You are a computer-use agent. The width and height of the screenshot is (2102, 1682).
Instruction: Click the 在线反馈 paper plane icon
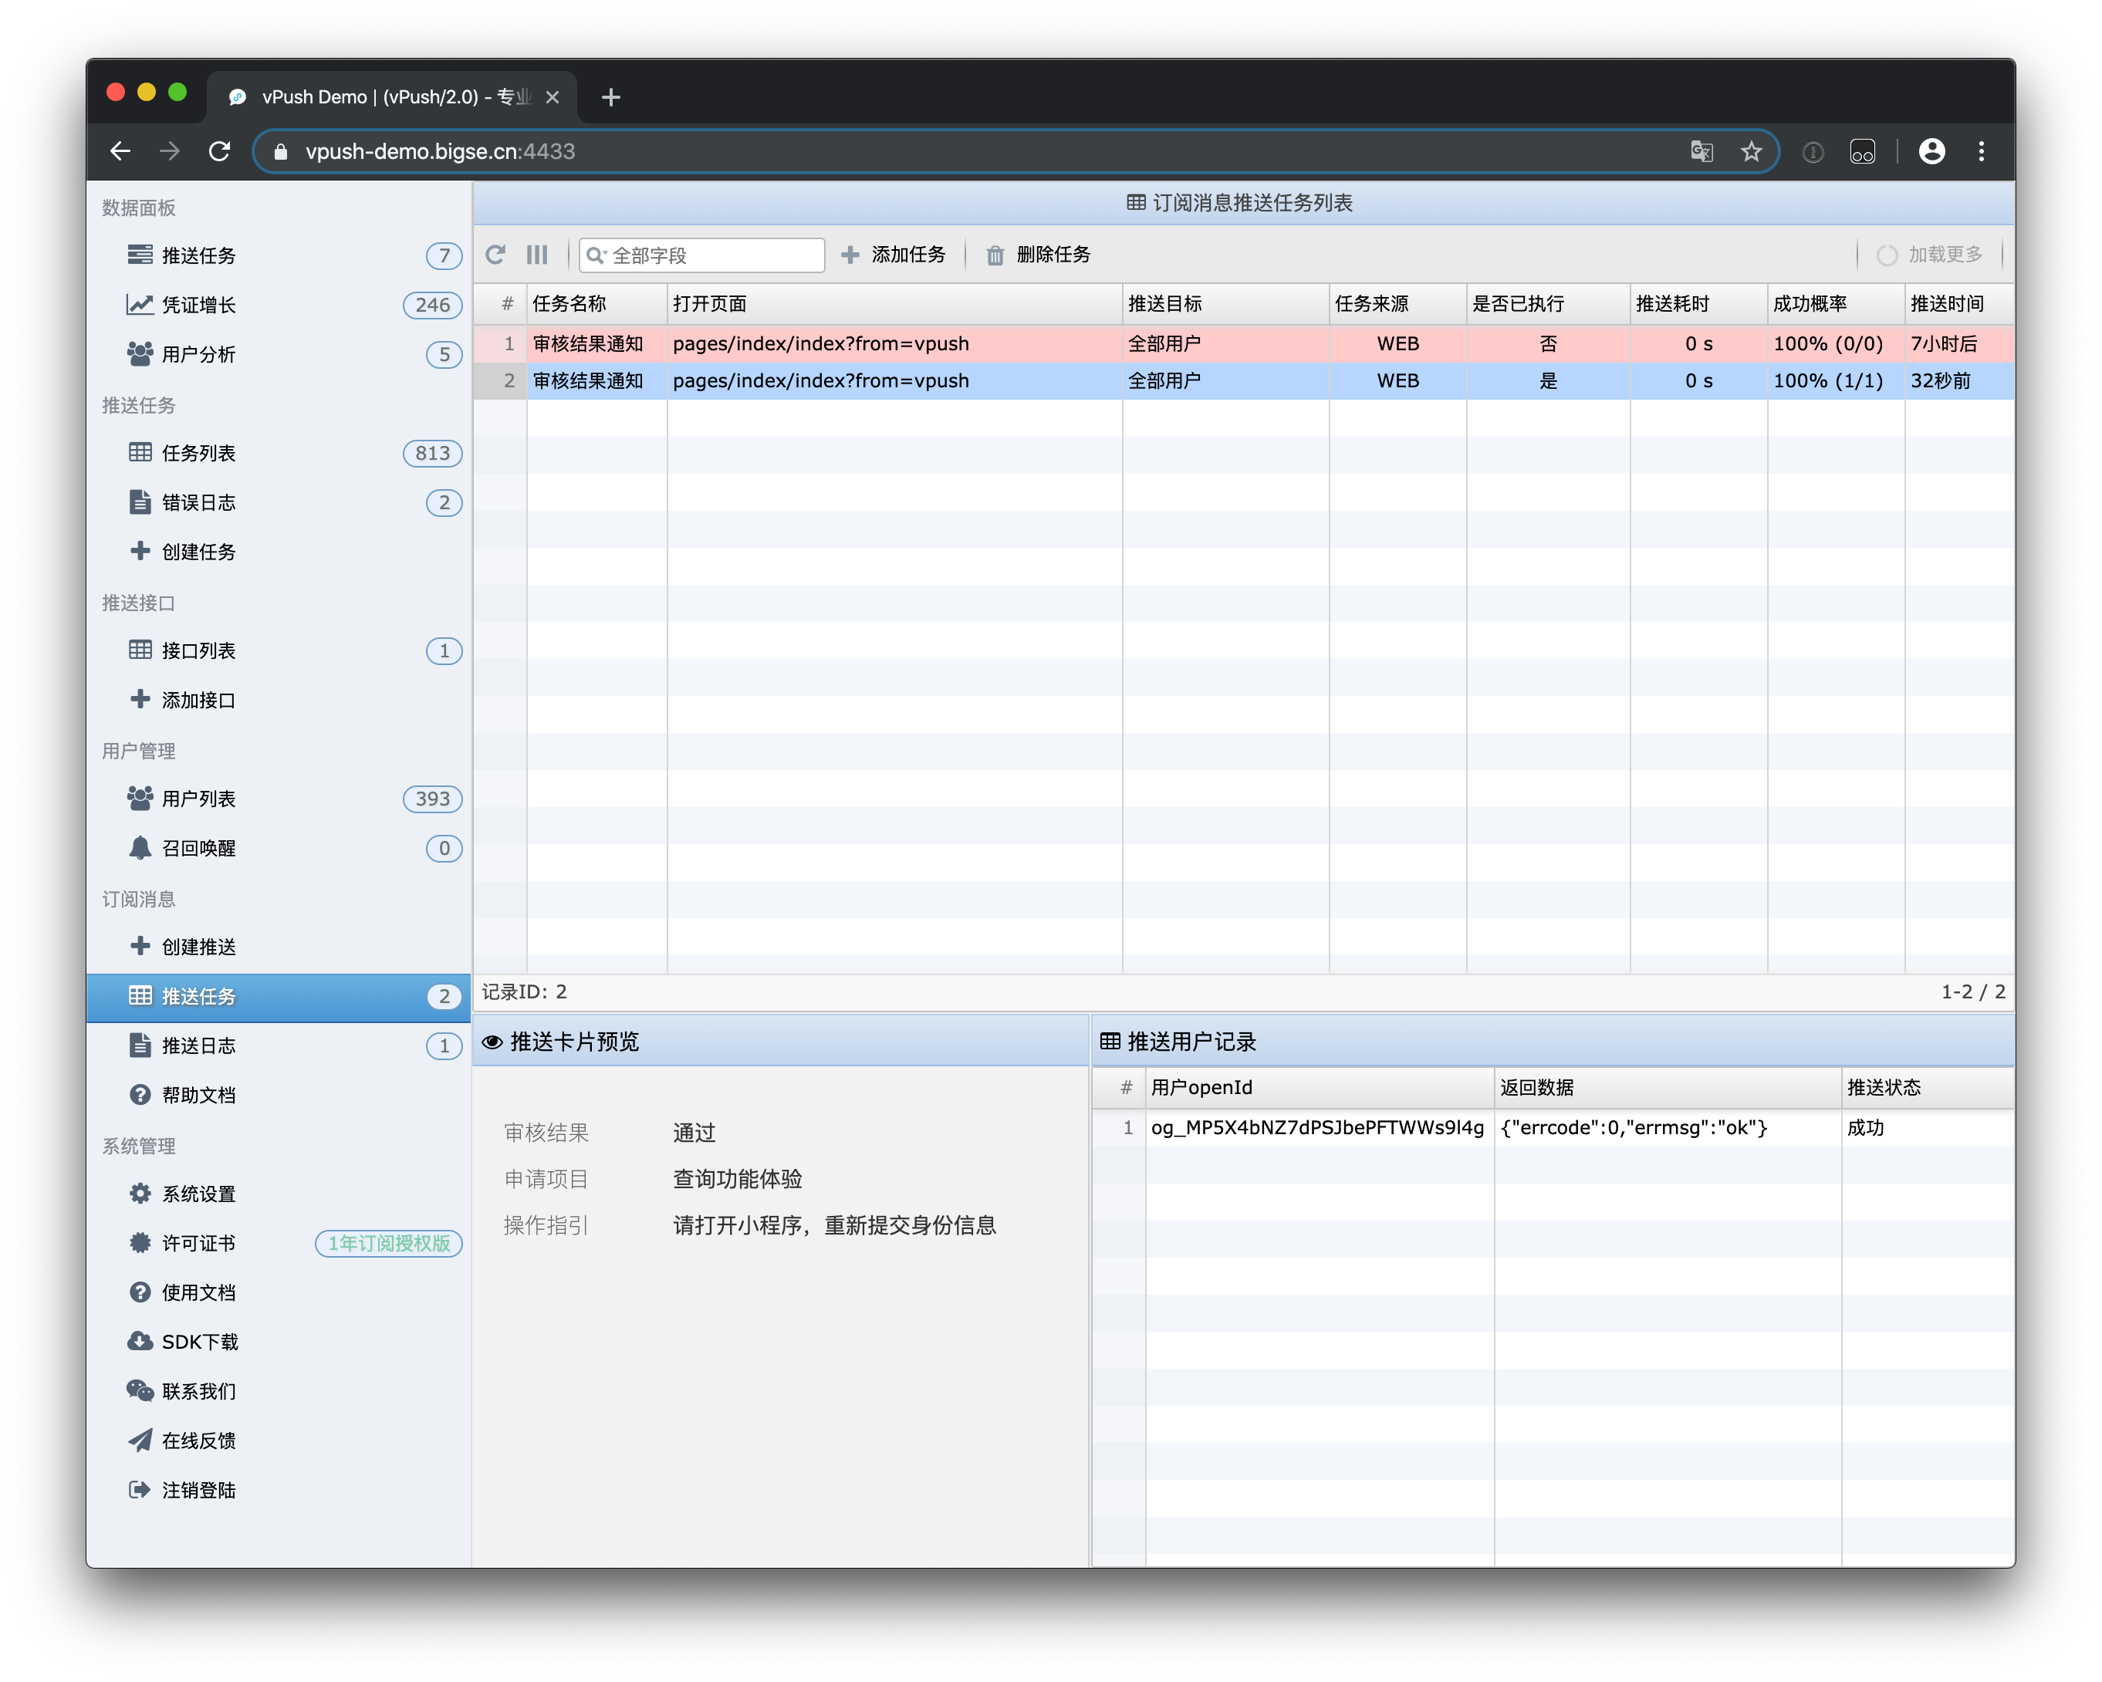pos(140,1441)
